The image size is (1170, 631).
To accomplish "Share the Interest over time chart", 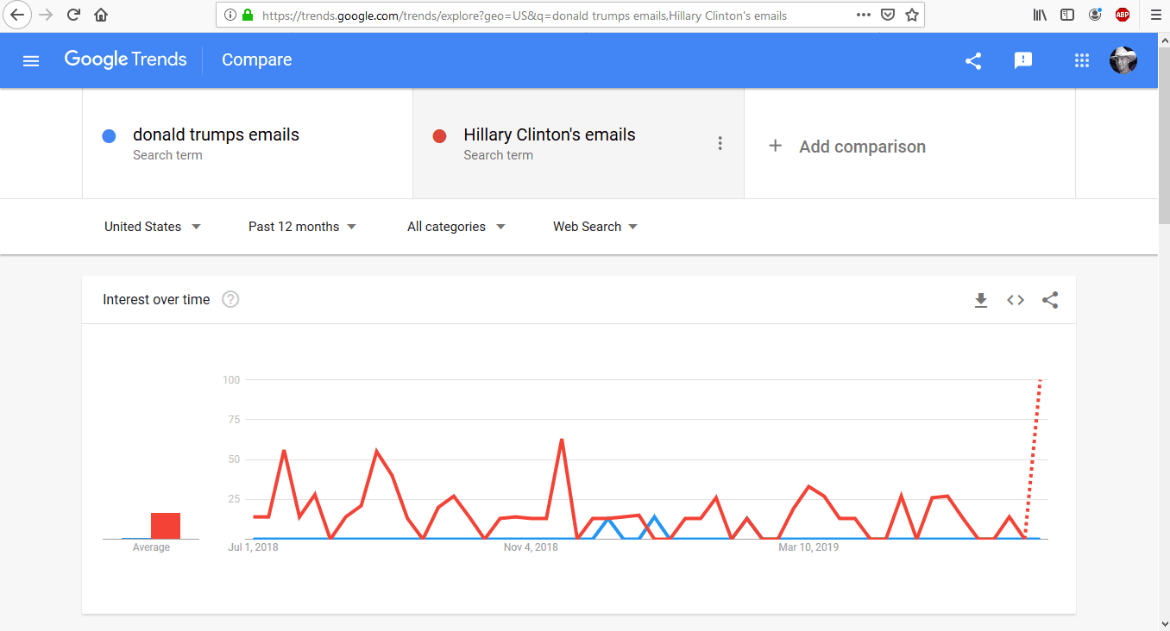I will tap(1050, 300).
